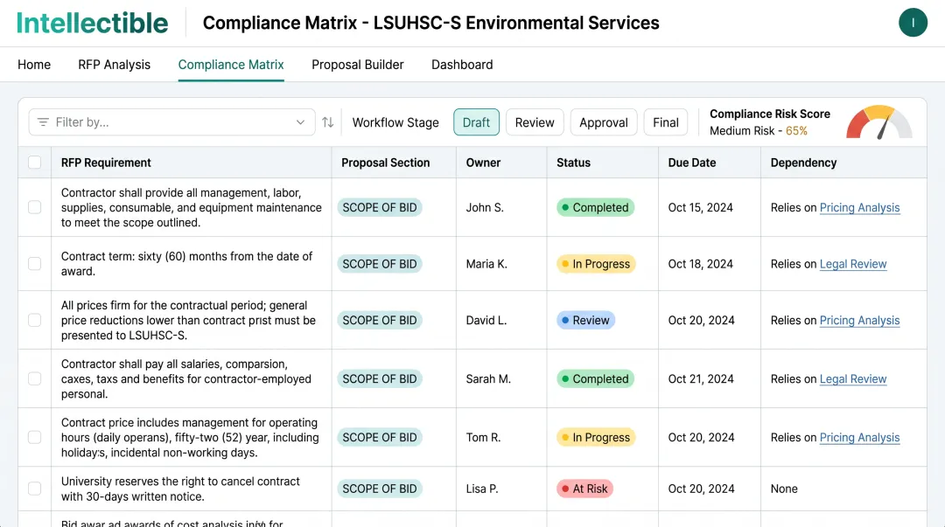The height and width of the screenshot is (527, 945).
Task: Expand the Filter by dropdown arrow
Action: pyautogui.click(x=300, y=122)
